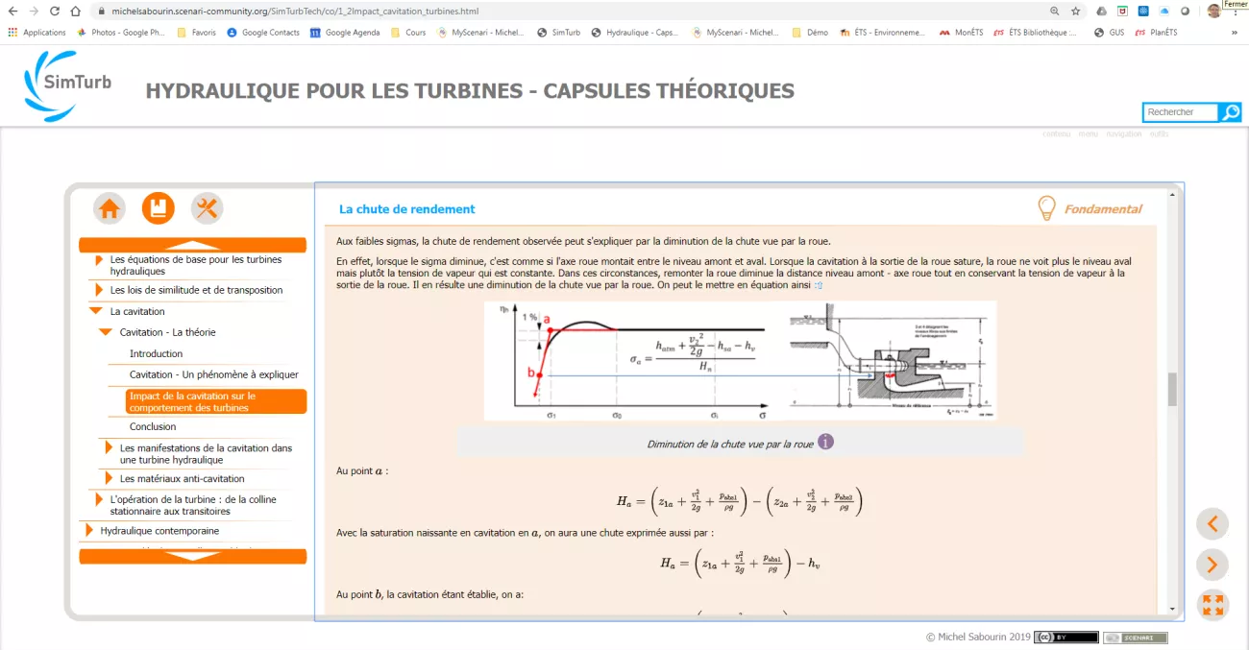Screen dimensions: 1249x650
Task: Click the Rechercher search field
Action: pos(1180,112)
